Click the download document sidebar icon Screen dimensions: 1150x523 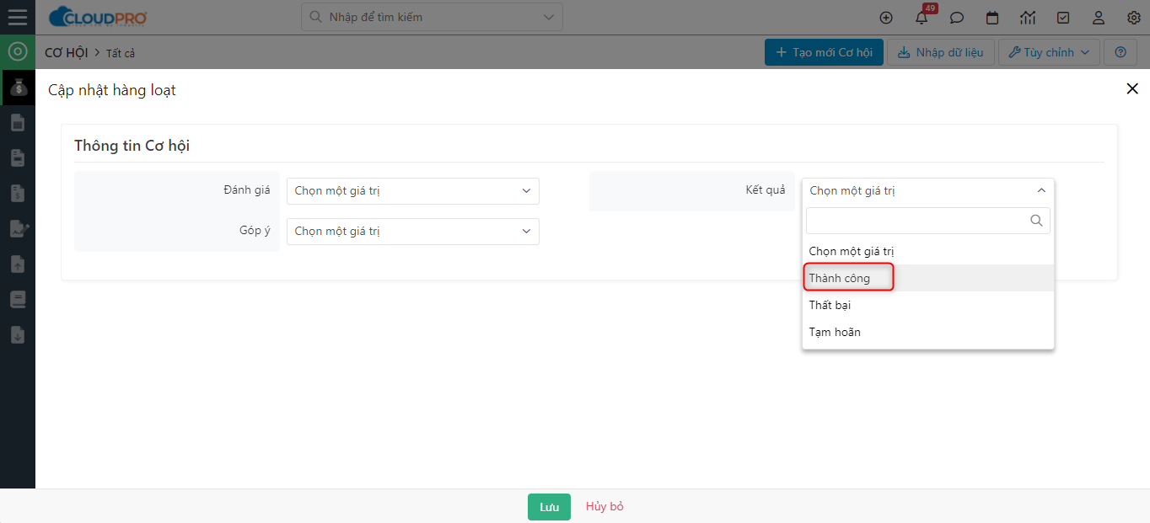(x=17, y=335)
